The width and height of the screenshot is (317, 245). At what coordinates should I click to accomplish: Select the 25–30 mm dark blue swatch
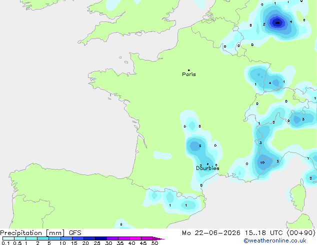(101, 238)
